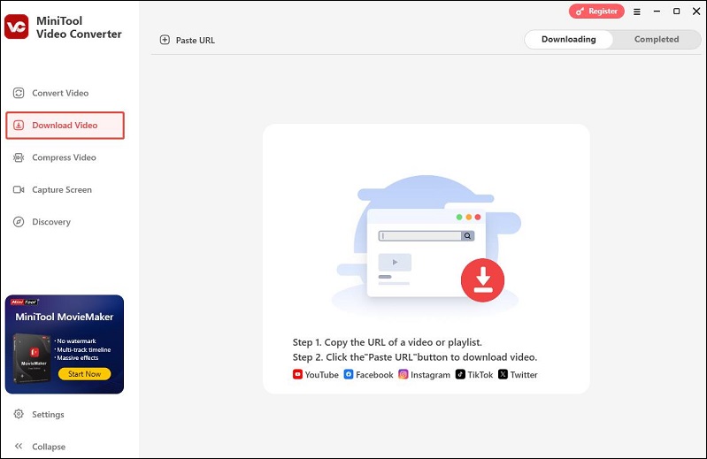This screenshot has width=707, height=459.
Task: Click the Capture Screen camera icon
Action: point(19,189)
